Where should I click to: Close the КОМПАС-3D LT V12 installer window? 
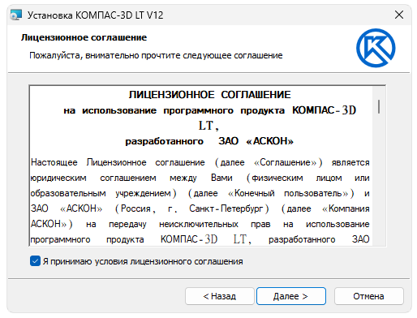click(399, 15)
